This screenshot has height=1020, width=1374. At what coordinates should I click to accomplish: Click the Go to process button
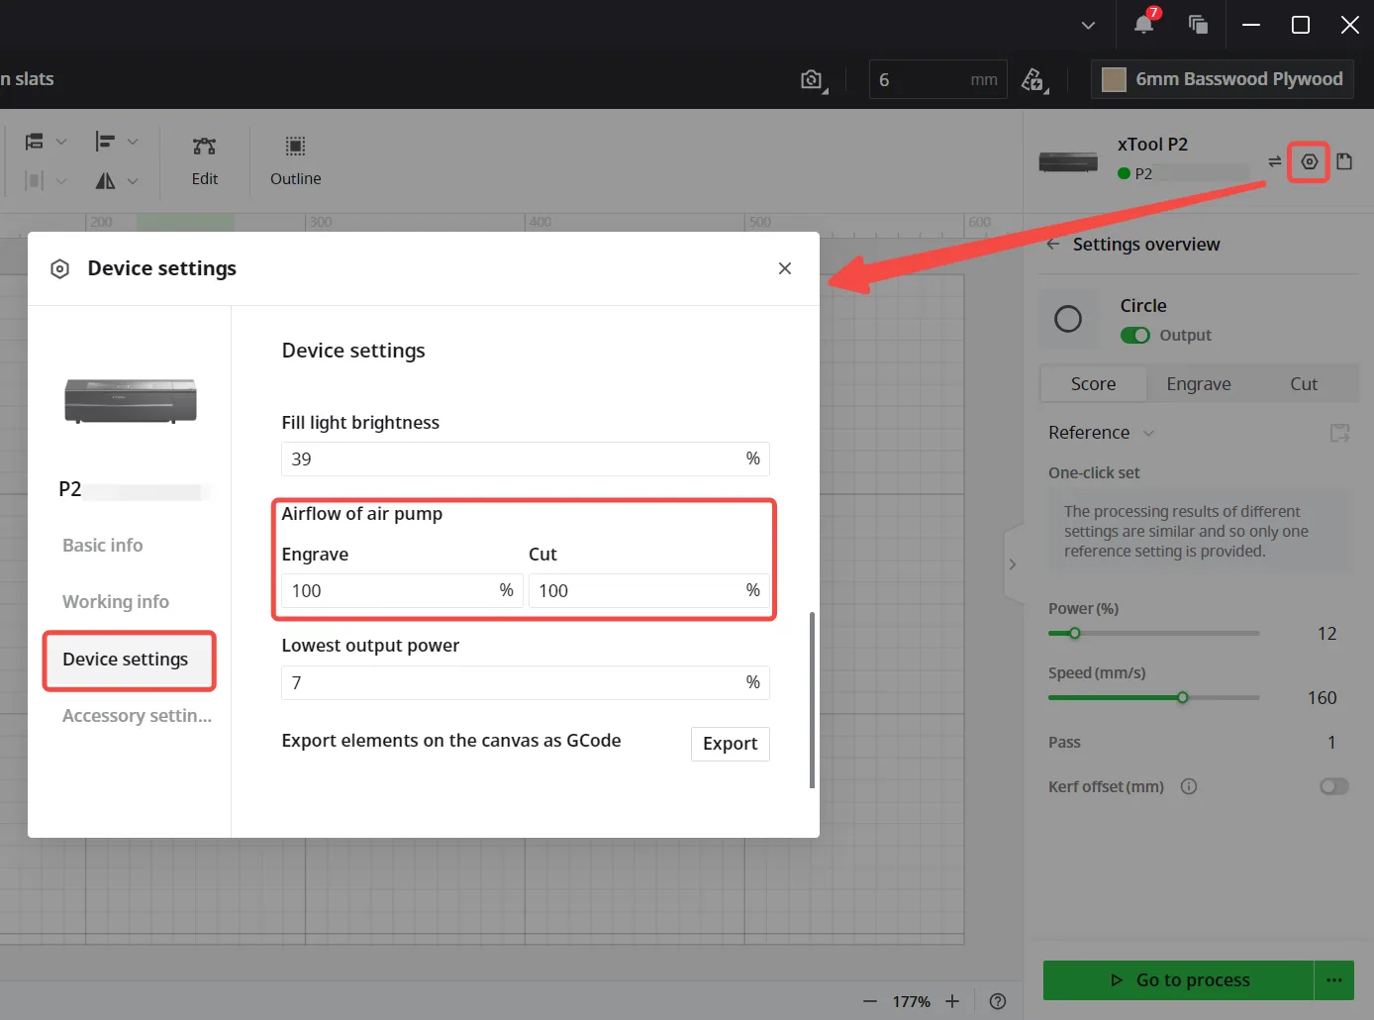tap(1179, 980)
